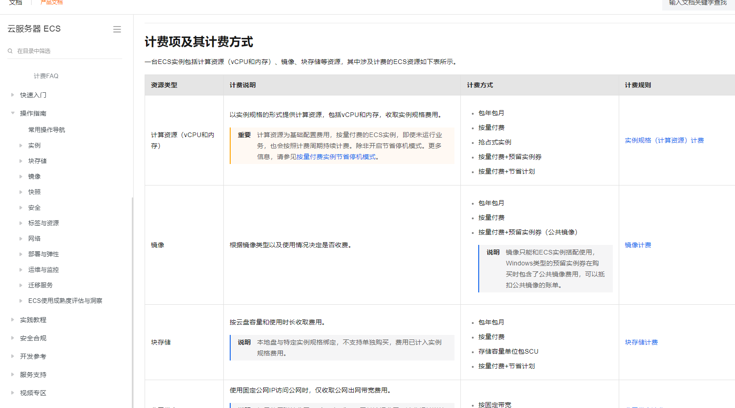Open 计费FAQ in the sidebar
Viewport: 735px width, 408px height.
point(46,76)
